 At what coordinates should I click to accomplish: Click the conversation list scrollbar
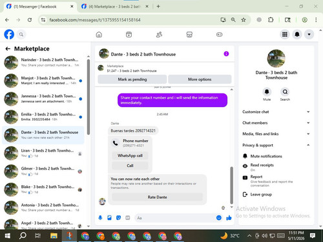(x=89, y=97)
